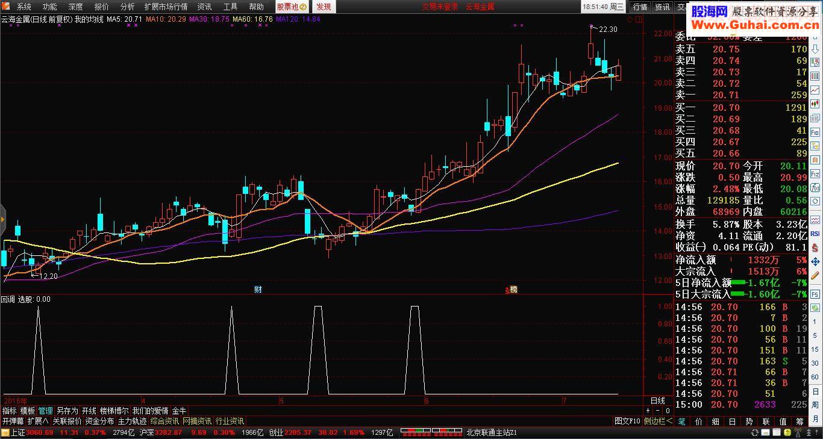Open the 行业资讯 tab
The height and width of the screenshot is (439, 823).
[x=230, y=422]
